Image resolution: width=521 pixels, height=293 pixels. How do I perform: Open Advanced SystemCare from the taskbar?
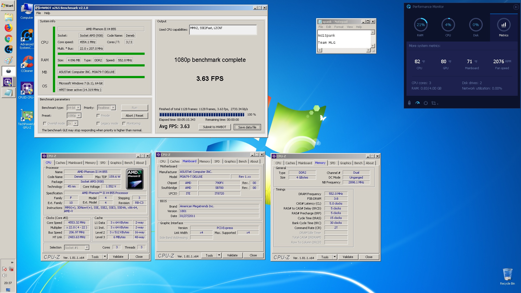coord(8,49)
